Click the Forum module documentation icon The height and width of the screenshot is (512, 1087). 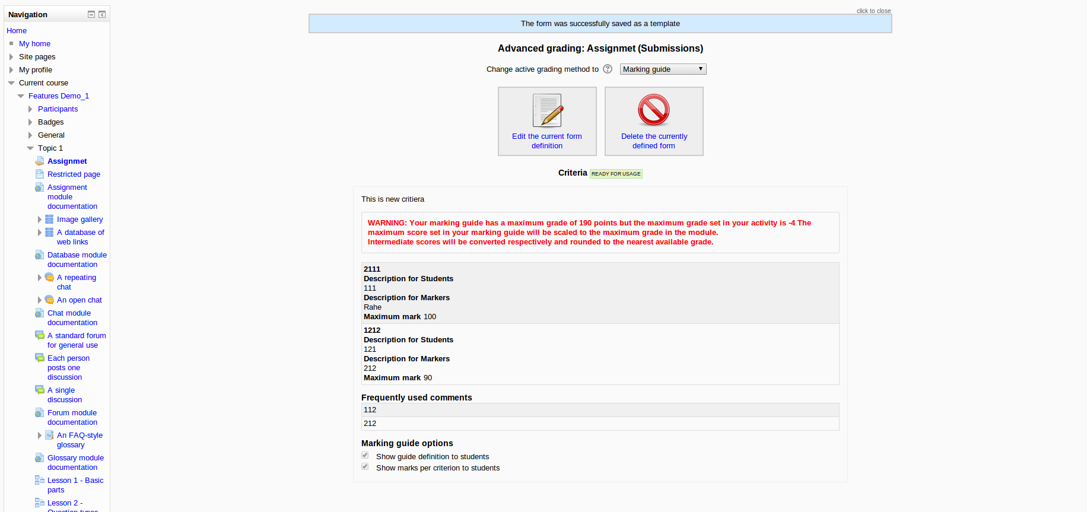coord(40,412)
